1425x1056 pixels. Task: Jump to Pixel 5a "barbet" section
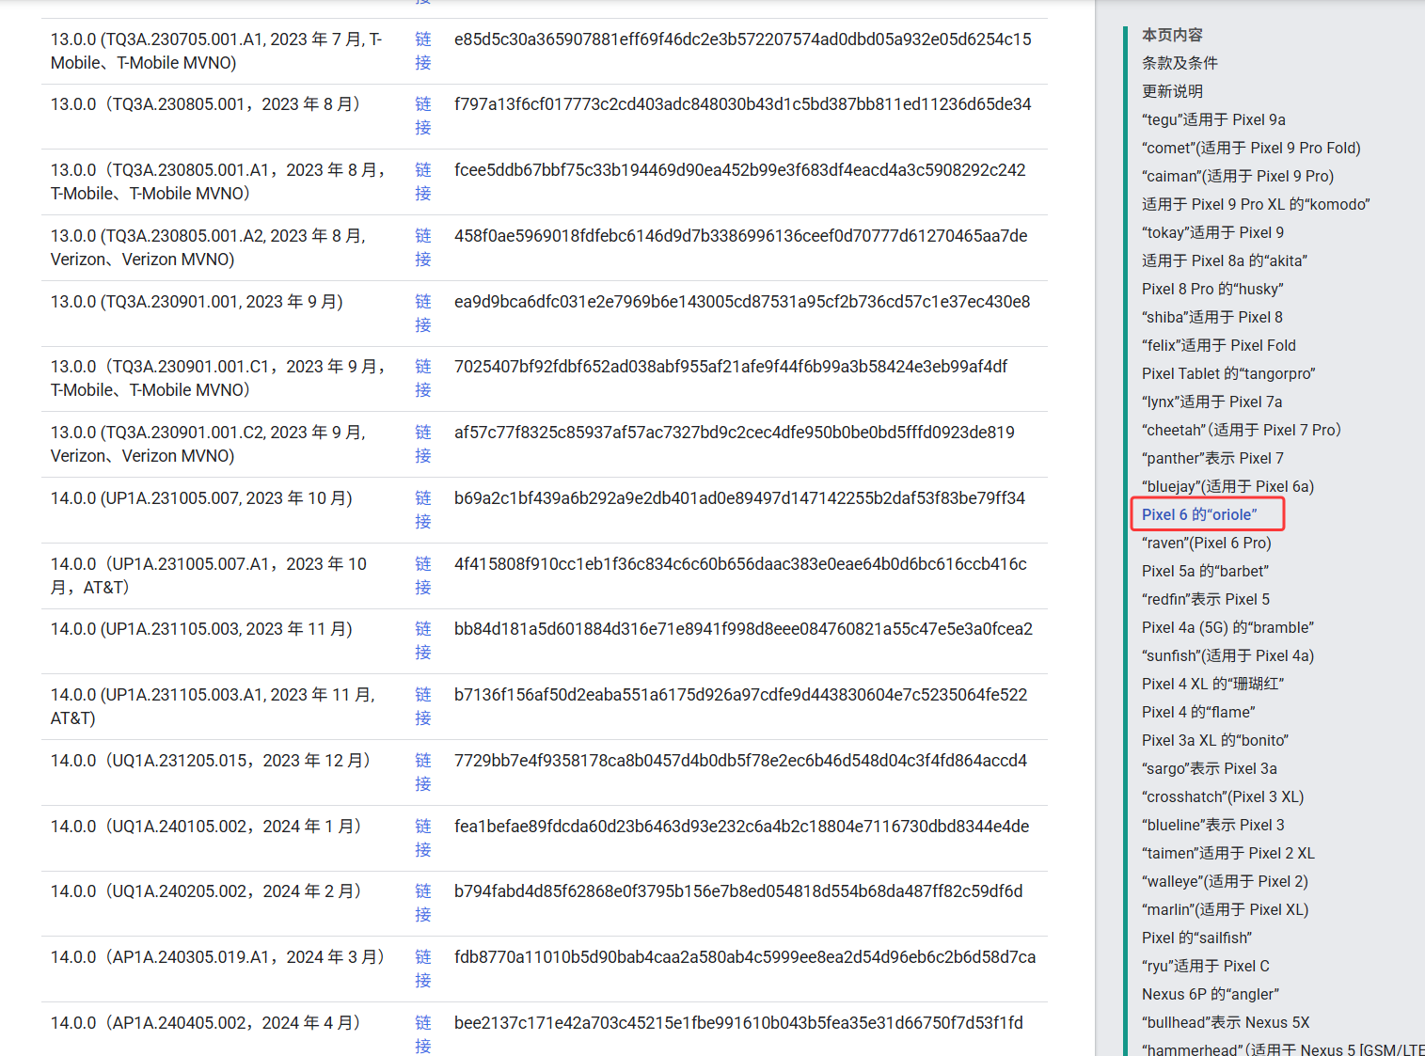tap(1205, 571)
